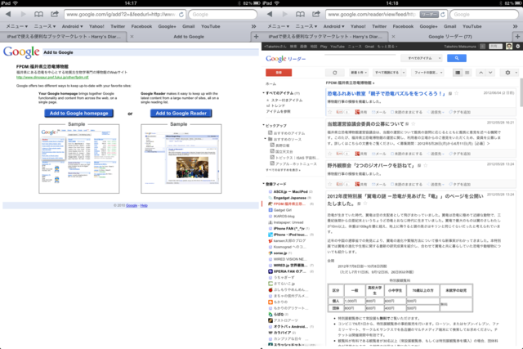Tap the forward arrow in left Safari window
This screenshot has height=349, width=523.
[23, 14]
